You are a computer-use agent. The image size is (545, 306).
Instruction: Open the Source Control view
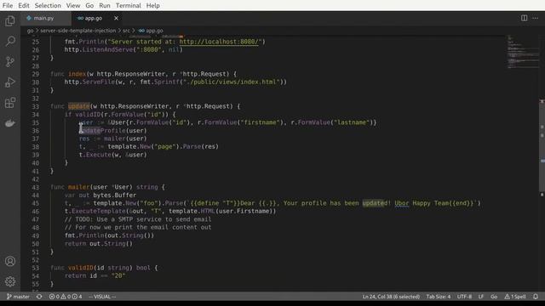pyautogui.click(x=10, y=62)
